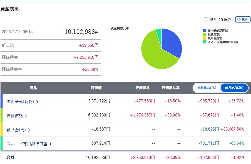Screen dimensions: 251x164
Task: Expand chevron next to 投資信託
Action: coord(26,116)
